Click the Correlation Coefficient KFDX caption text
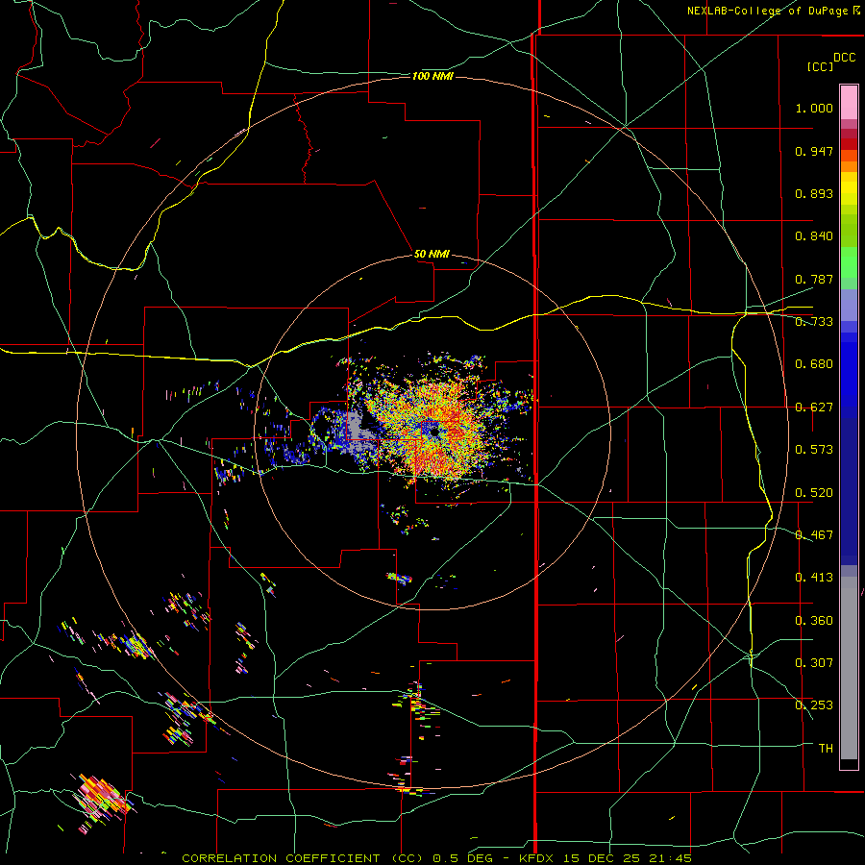 click(436, 858)
